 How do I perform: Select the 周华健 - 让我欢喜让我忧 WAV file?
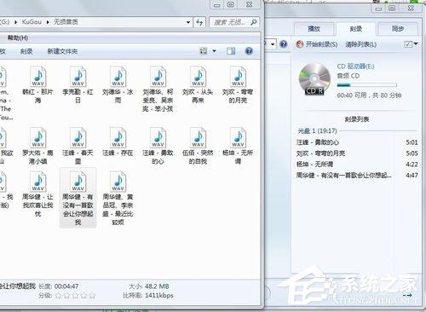point(38,194)
